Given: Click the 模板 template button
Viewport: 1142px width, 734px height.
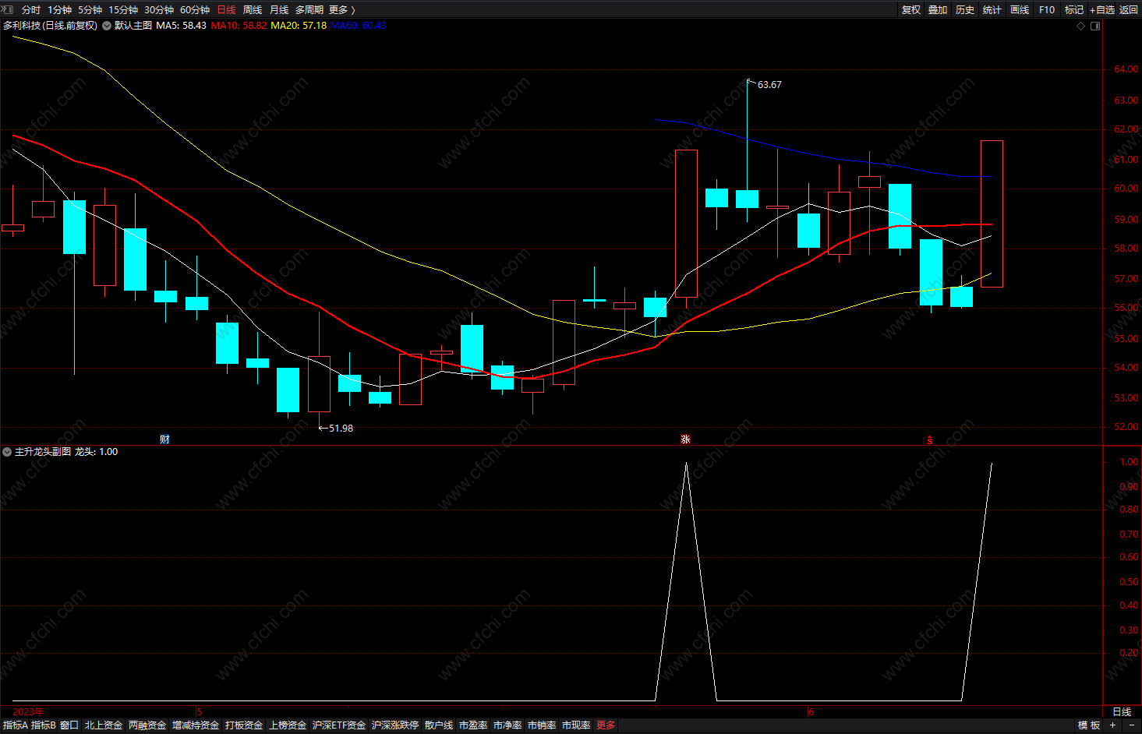Looking at the screenshot, I should pyautogui.click(x=1089, y=725).
